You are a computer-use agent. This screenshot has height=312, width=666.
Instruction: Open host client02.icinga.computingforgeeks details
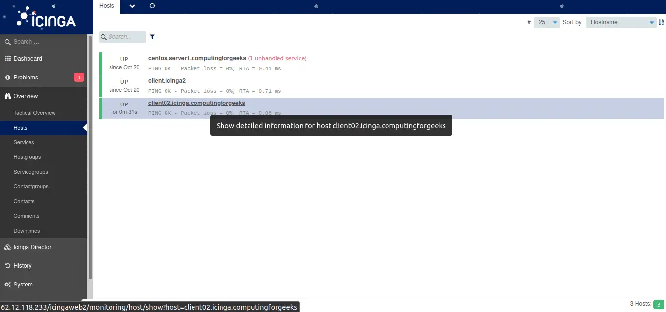tap(196, 103)
